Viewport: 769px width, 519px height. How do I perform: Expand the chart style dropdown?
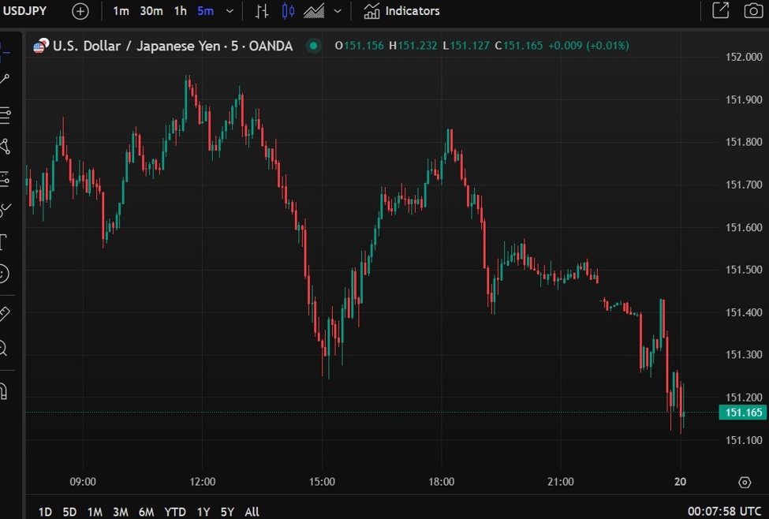pos(337,11)
